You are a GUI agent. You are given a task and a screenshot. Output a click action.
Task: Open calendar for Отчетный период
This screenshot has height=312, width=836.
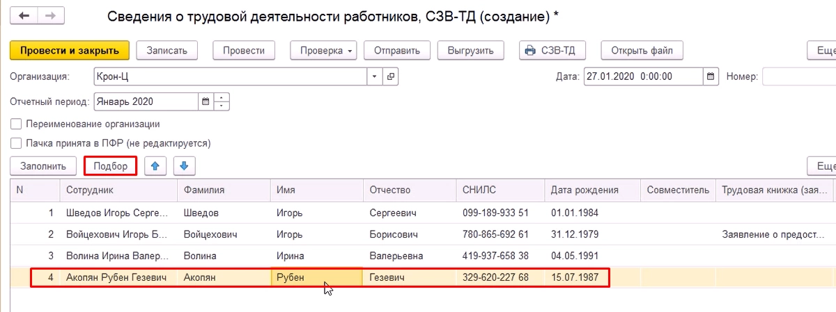tap(206, 101)
